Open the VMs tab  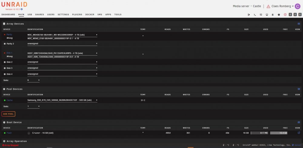[x=100, y=14]
